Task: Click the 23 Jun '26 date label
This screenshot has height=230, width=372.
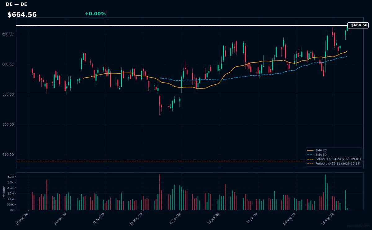Action: click(213, 218)
